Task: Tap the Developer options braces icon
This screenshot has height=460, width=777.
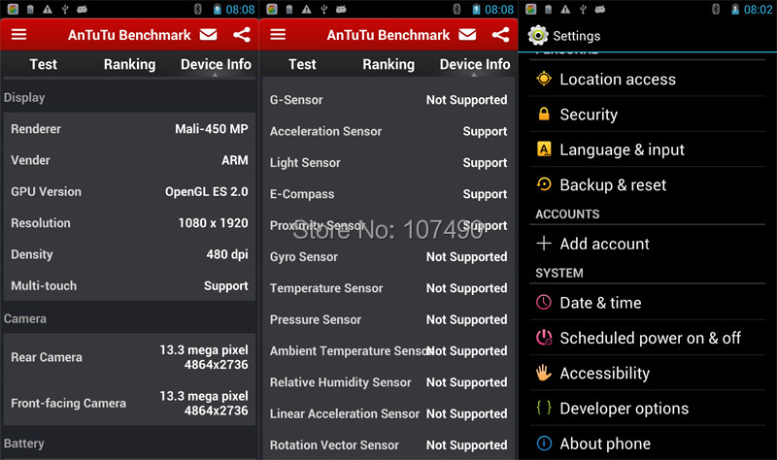Action: (x=544, y=408)
